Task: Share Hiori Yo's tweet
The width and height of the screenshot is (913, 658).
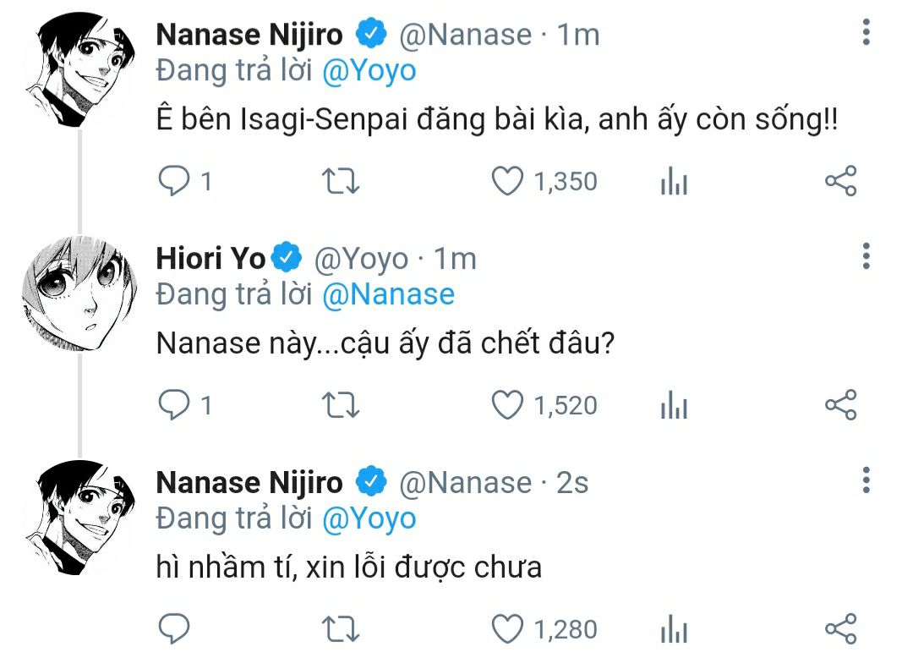Action: 840,406
